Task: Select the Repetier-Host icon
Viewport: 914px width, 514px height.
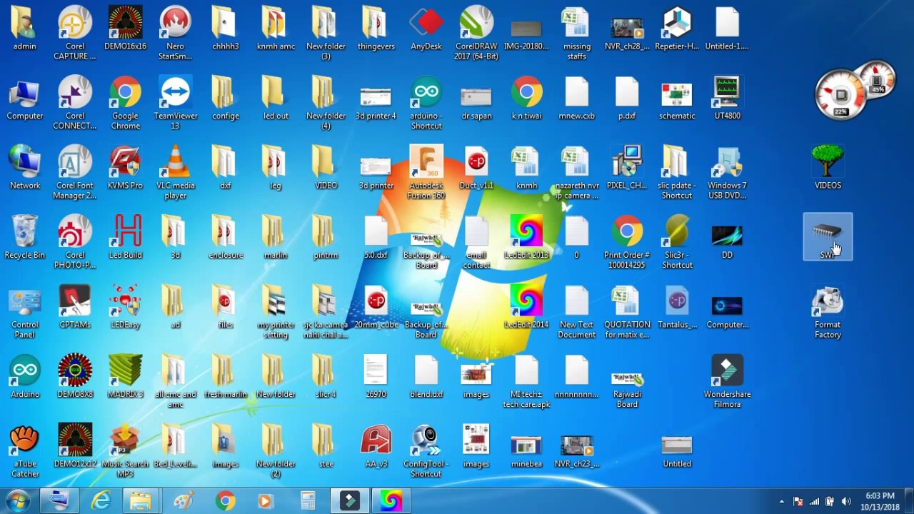Action: pos(677,30)
